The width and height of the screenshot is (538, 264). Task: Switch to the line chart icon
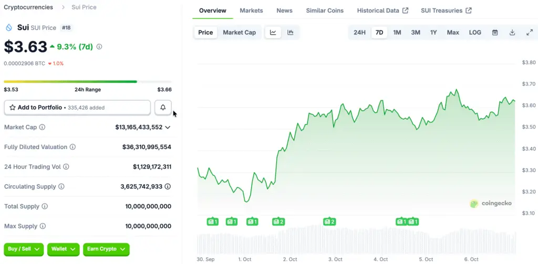(x=273, y=33)
